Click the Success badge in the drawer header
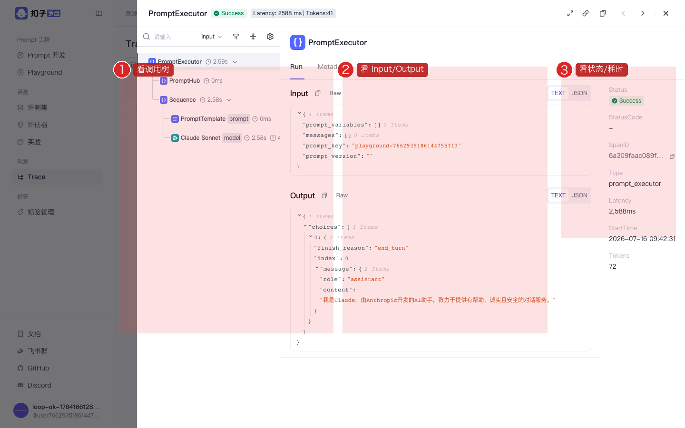 [x=229, y=13]
